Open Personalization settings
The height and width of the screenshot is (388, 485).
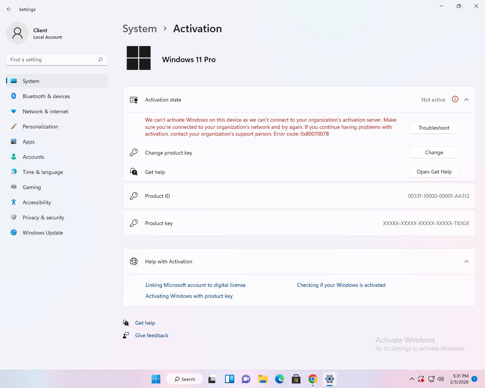pos(57,127)
